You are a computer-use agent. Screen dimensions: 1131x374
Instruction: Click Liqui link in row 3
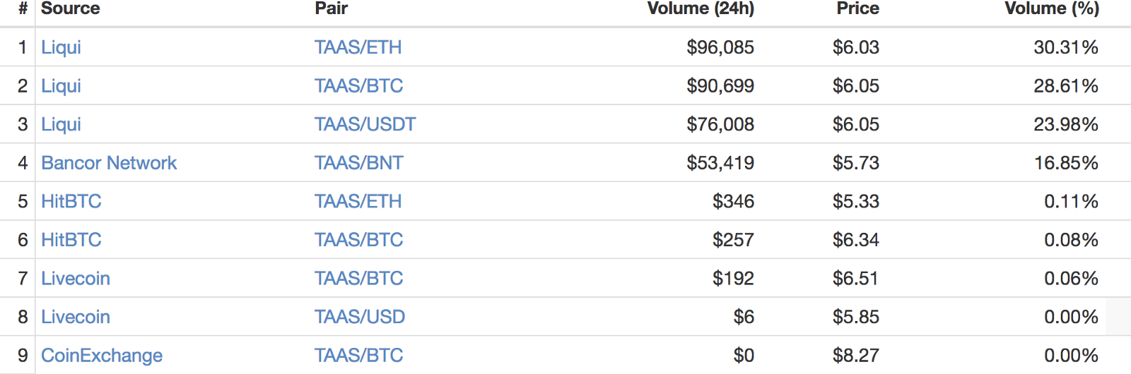pyautogui.click(x=61, y=124)
